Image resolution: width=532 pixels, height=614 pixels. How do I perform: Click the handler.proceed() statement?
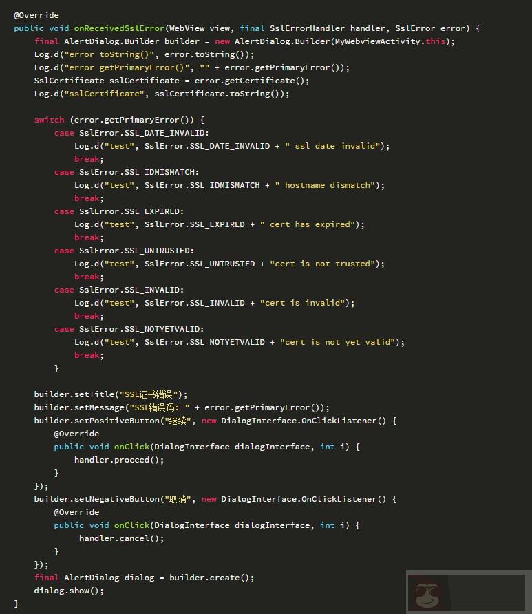(x=119, y=460)
